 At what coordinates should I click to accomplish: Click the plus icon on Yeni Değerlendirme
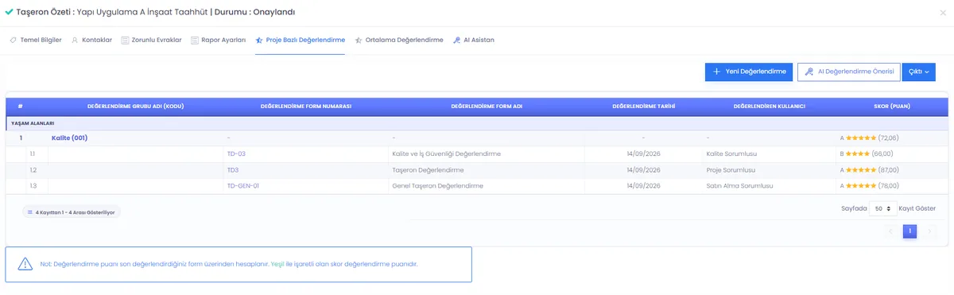[716, 72]
